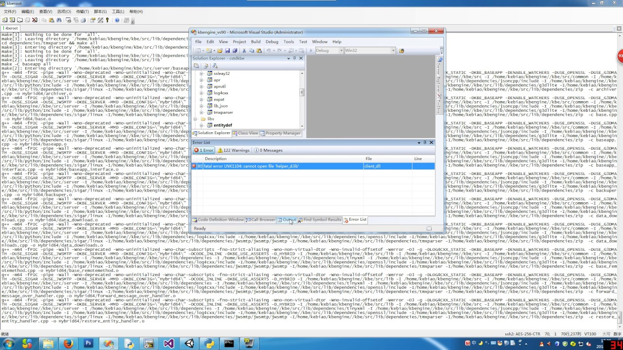Click the Disconnect red X icon in kberoot toolbar

35,20
